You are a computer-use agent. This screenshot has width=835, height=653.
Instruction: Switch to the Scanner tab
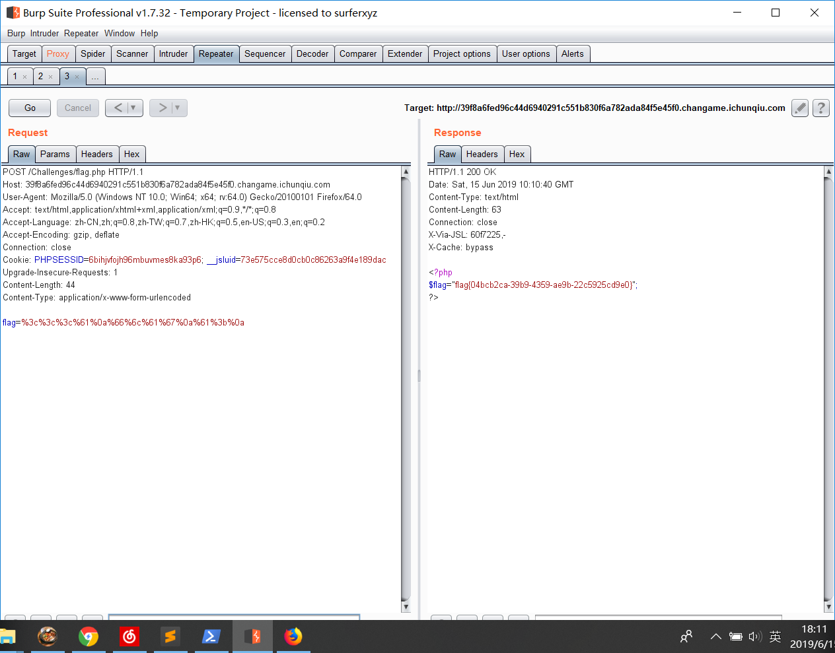pos(132,54)
